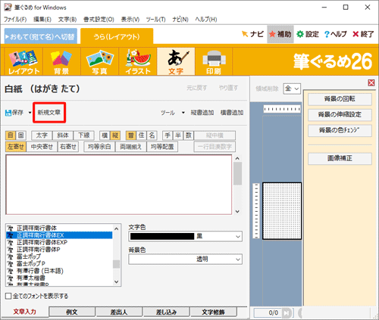Select 横 horizontal writing direction

(x=105, y=135)
